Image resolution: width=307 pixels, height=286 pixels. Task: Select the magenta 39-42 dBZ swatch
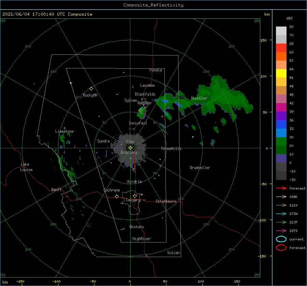(281, 107)
